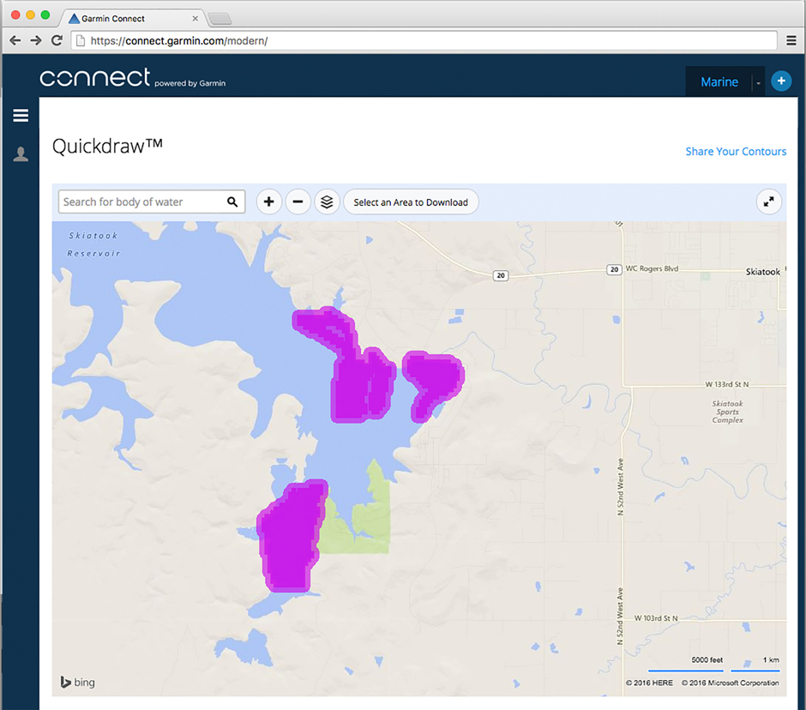Expand the dropdown arrow beside Marine
The height and width of the screenshot is (710, 806).
tap(758, 83)
